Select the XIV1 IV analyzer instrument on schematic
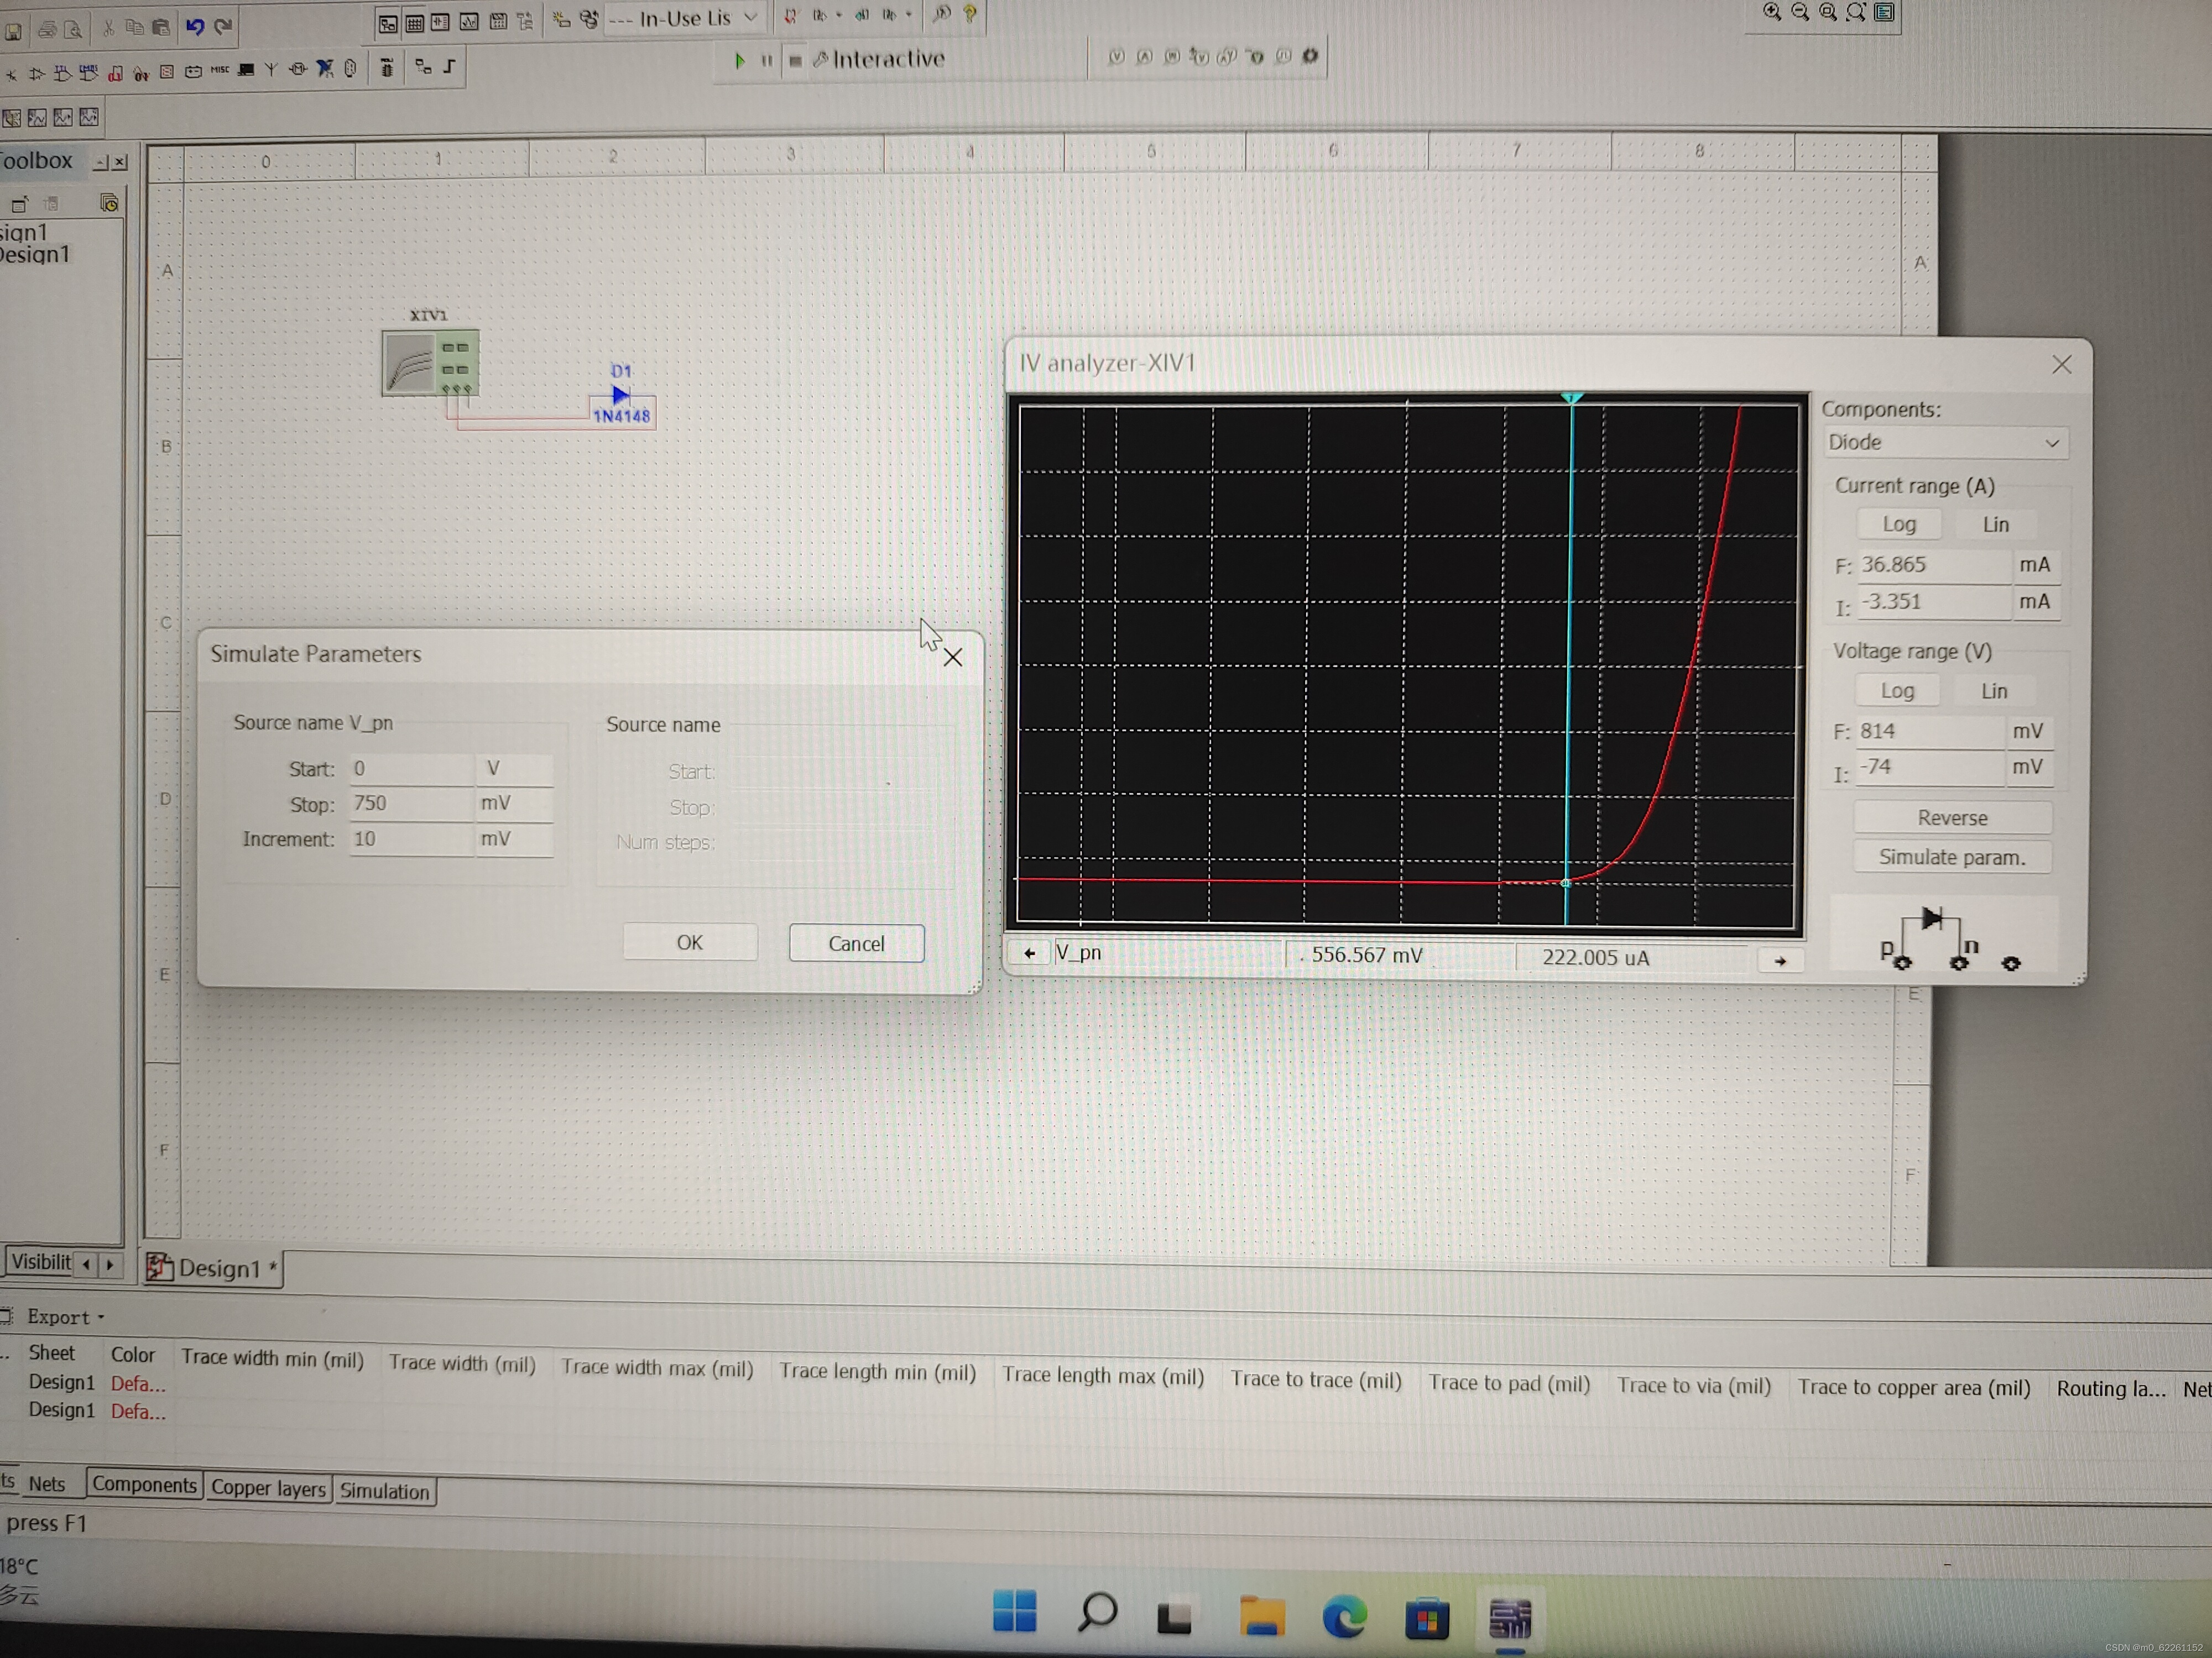 coord(430,363)
